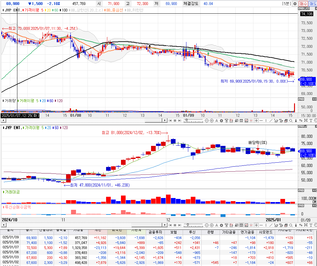Toggle BB_하한선 indicator label

pos(134,10)
